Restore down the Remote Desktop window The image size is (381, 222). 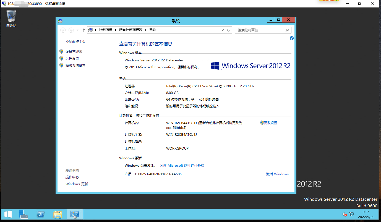click(360, 4)
